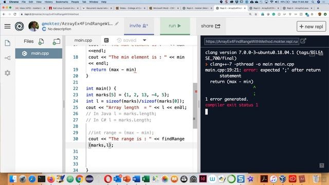
Task: Run the program with the run button
Action: click(175, 26)
